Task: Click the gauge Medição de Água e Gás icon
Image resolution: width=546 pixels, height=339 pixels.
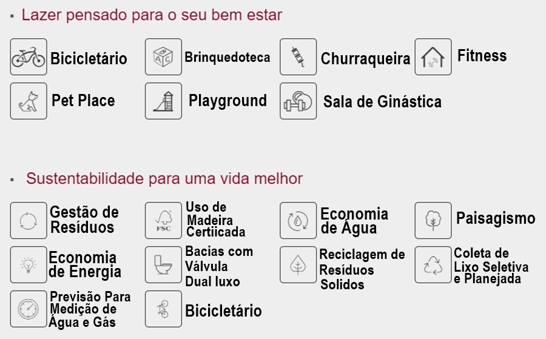Action: click(29, 309)
